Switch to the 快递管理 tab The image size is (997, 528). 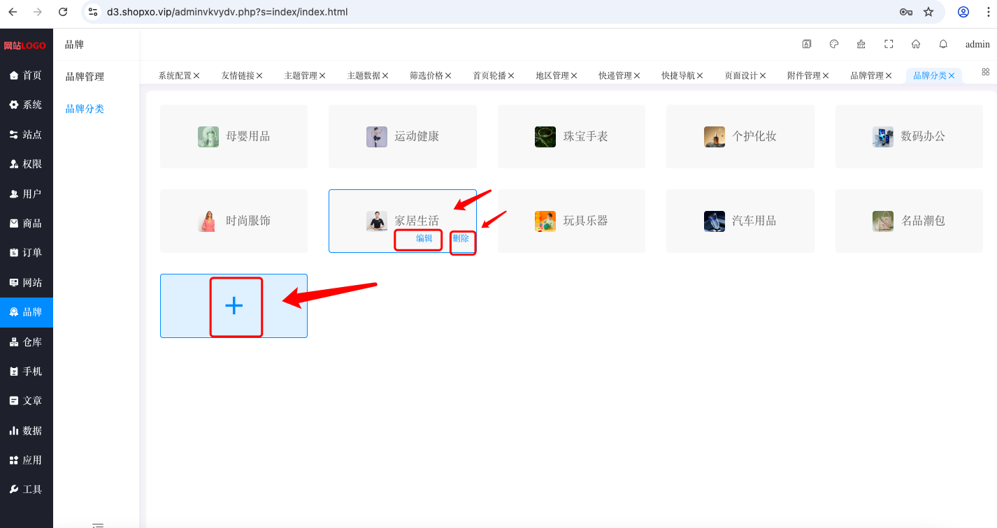point(615,75)
